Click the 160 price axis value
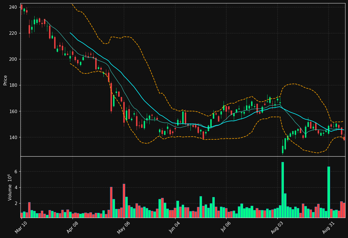Viewport: 348px width, 238px height. (13, 111)
